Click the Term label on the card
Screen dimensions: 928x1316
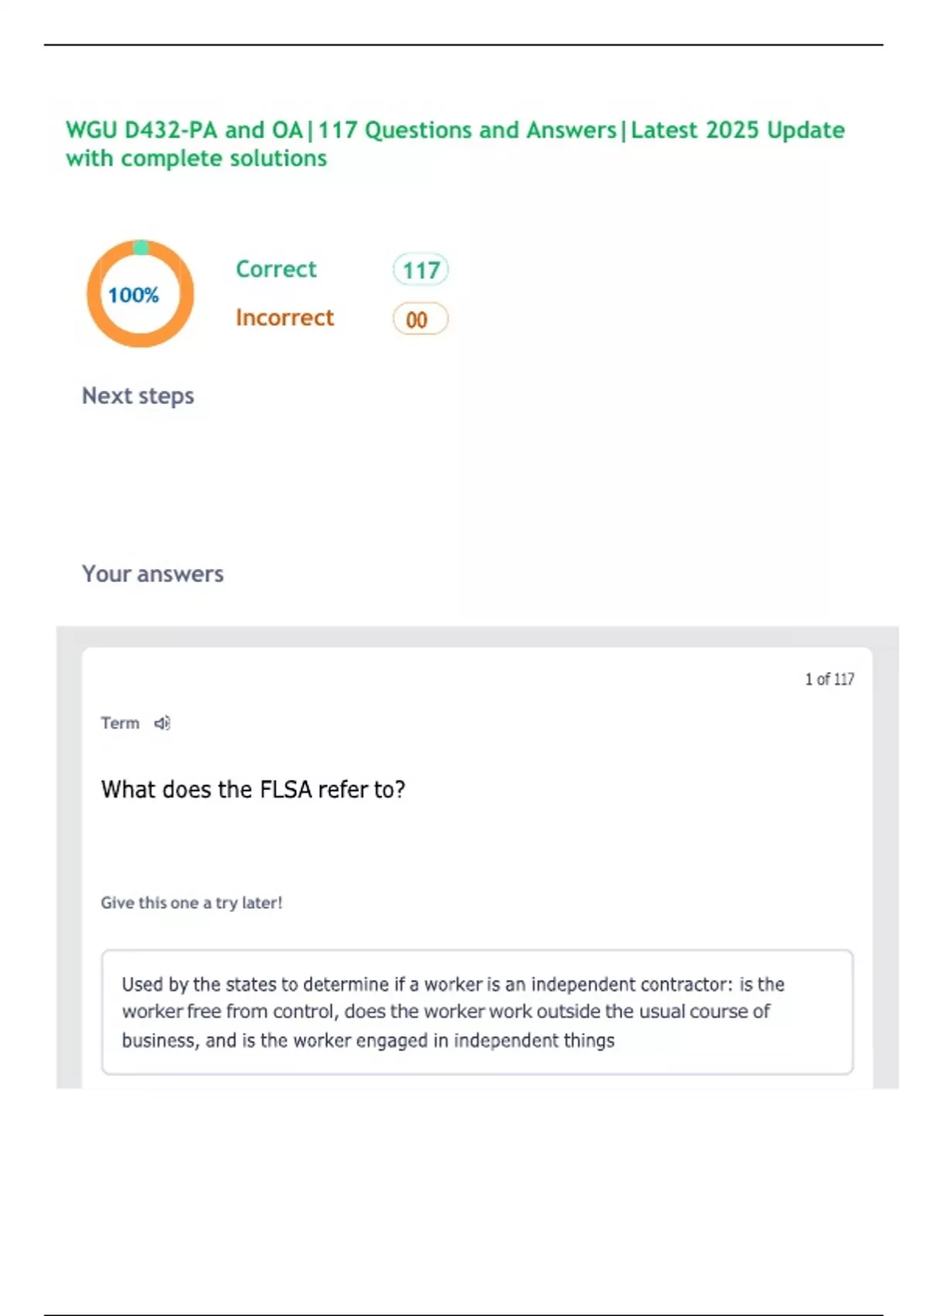(x=120, y=723)
